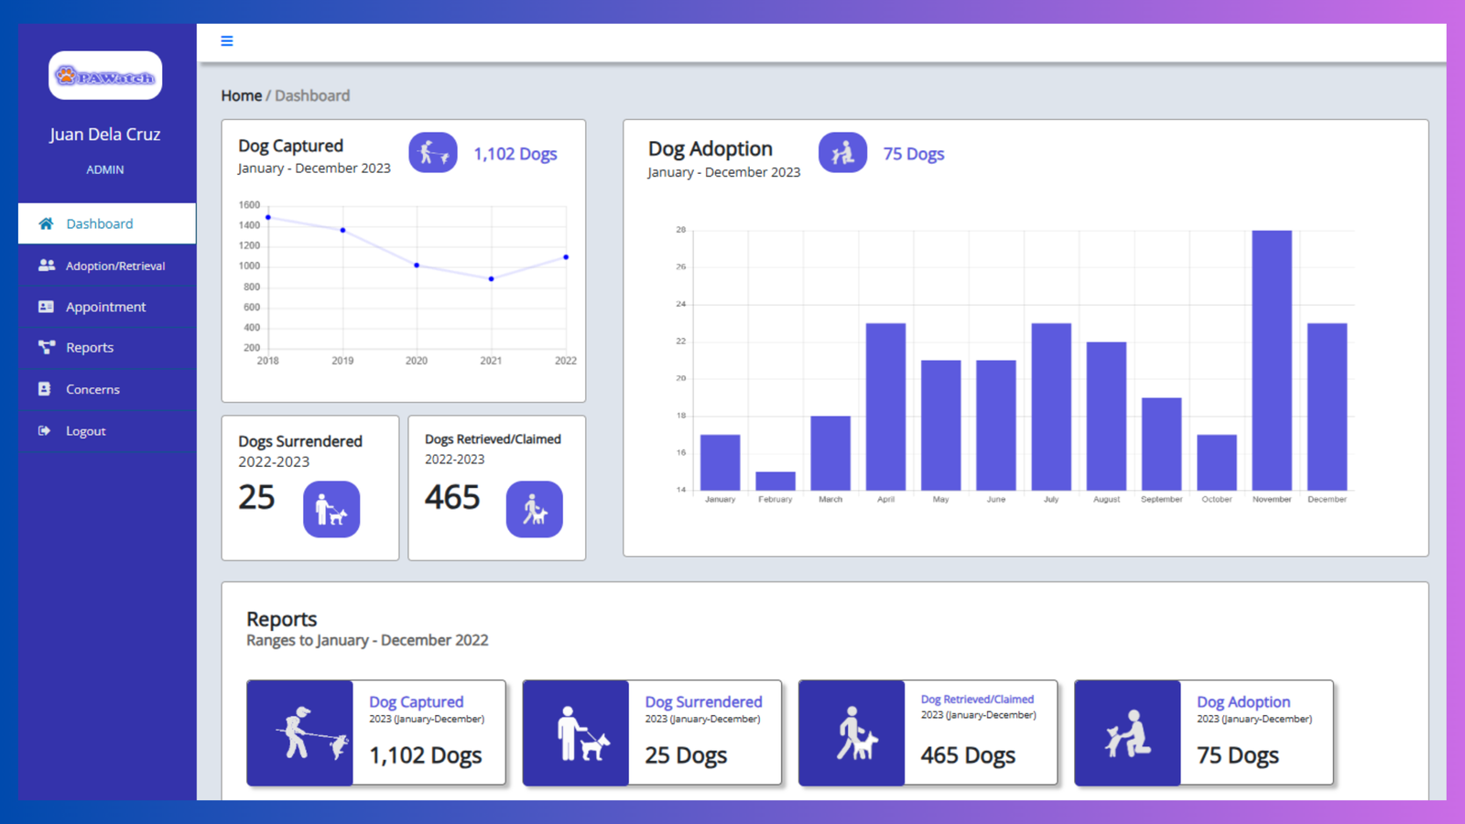Click the Home breadcrumb link

pyautogui.click(x=241, y=95)
